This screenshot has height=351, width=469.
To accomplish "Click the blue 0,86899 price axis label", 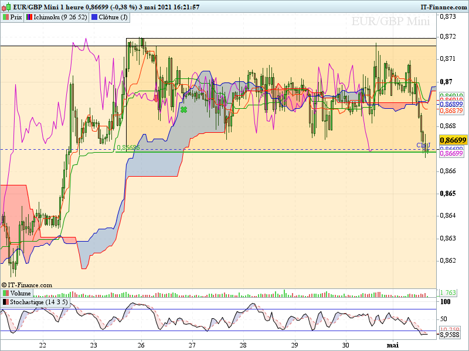I will pos(453,104).
